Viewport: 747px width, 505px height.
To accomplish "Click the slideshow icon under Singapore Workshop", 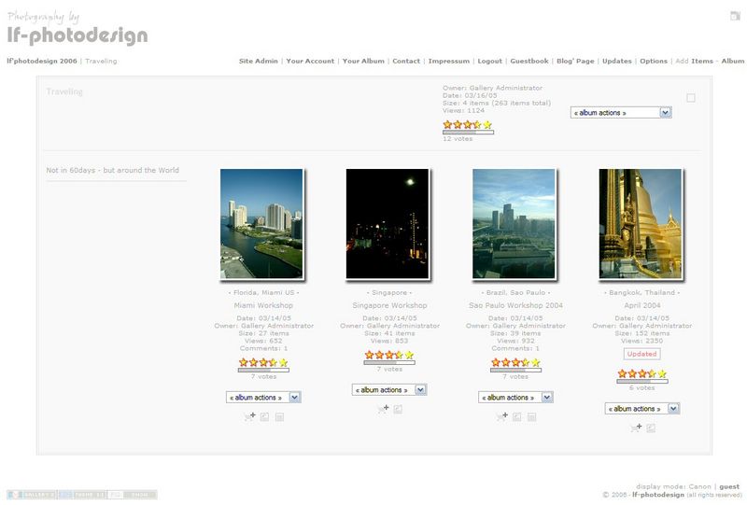I will point(398,409).
